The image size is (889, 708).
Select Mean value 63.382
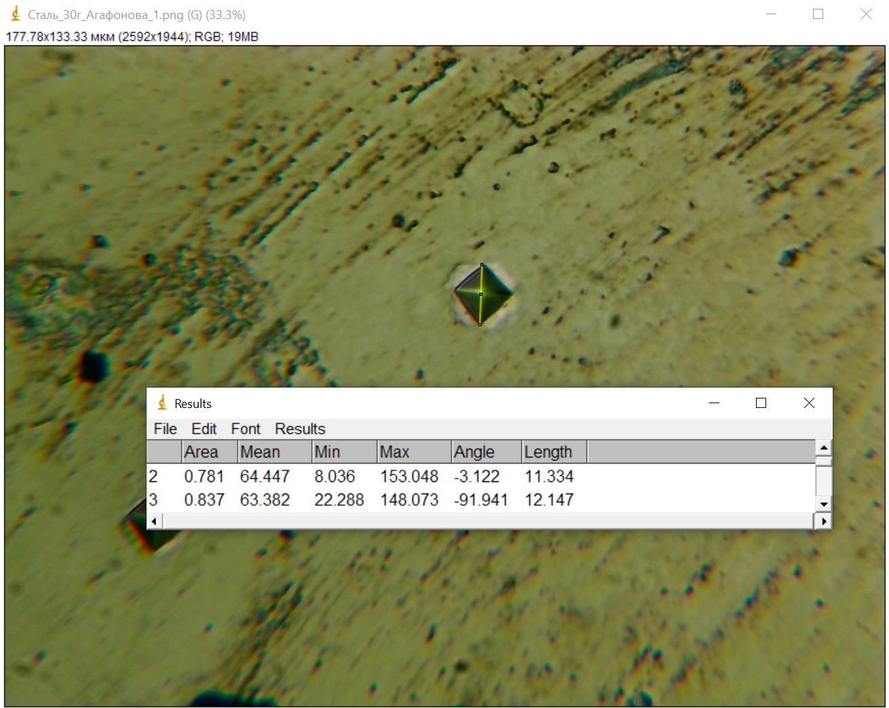tap(265, 500)
